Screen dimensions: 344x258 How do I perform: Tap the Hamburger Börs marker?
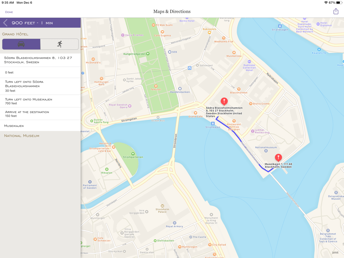pyautogui.click(x=101, y=78)
